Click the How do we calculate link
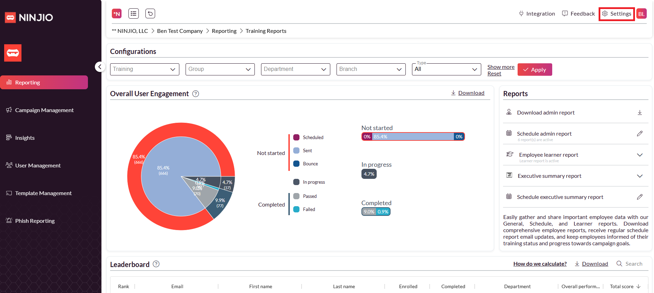 coord(540,264)
